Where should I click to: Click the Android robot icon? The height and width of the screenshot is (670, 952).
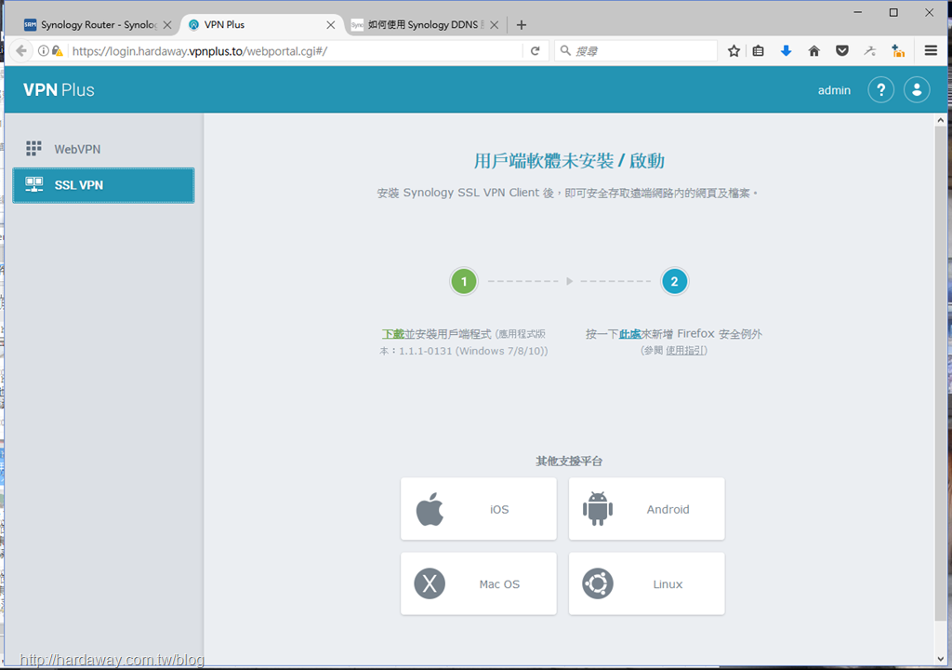[598, 509]
